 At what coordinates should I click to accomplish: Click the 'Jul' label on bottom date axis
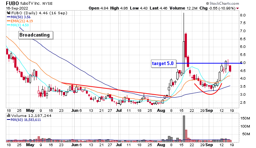pos(119,145)
